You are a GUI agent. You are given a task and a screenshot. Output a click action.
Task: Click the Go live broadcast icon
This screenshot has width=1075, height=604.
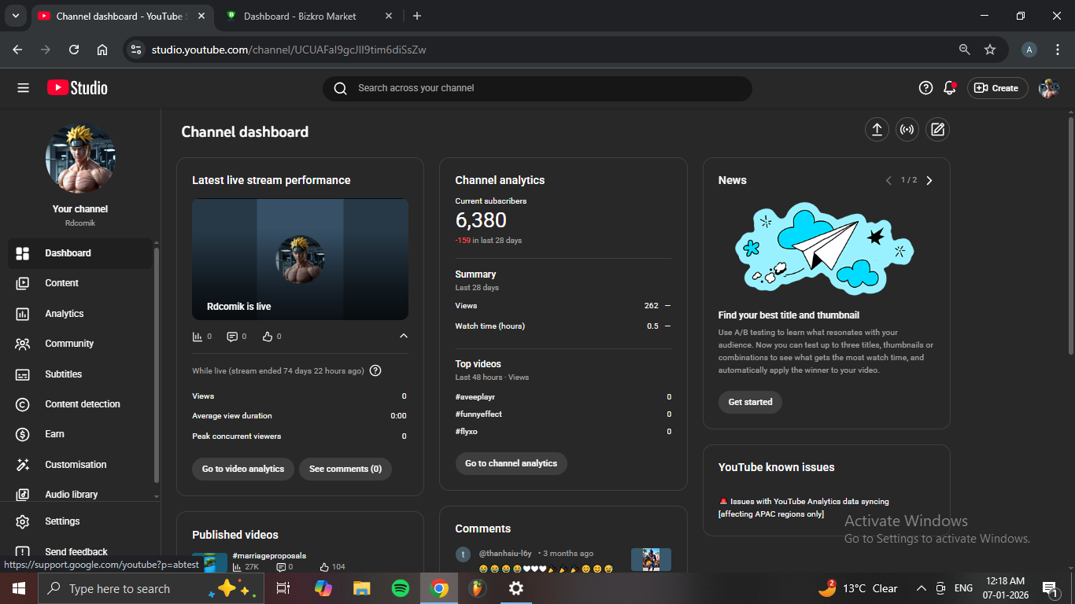coord(907,130)
